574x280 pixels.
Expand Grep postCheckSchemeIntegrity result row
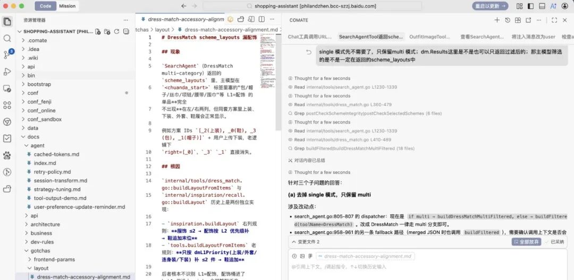point(365,113)
